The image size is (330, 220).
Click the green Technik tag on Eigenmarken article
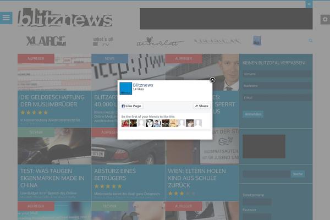tap(36, 133)
